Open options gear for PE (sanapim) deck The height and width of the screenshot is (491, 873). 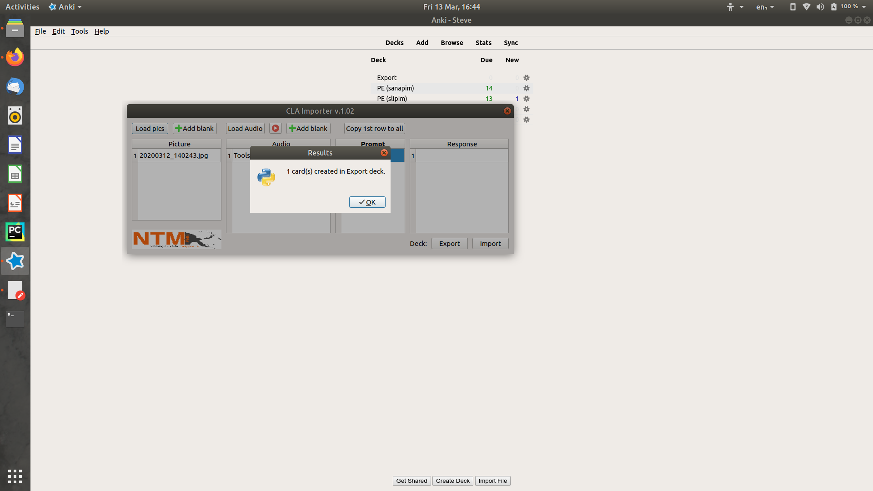(x=527, y=88)
